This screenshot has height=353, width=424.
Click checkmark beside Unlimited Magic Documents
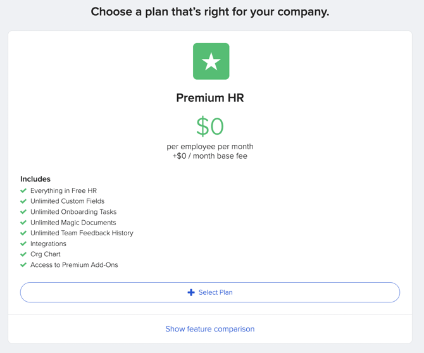point(23,223)
